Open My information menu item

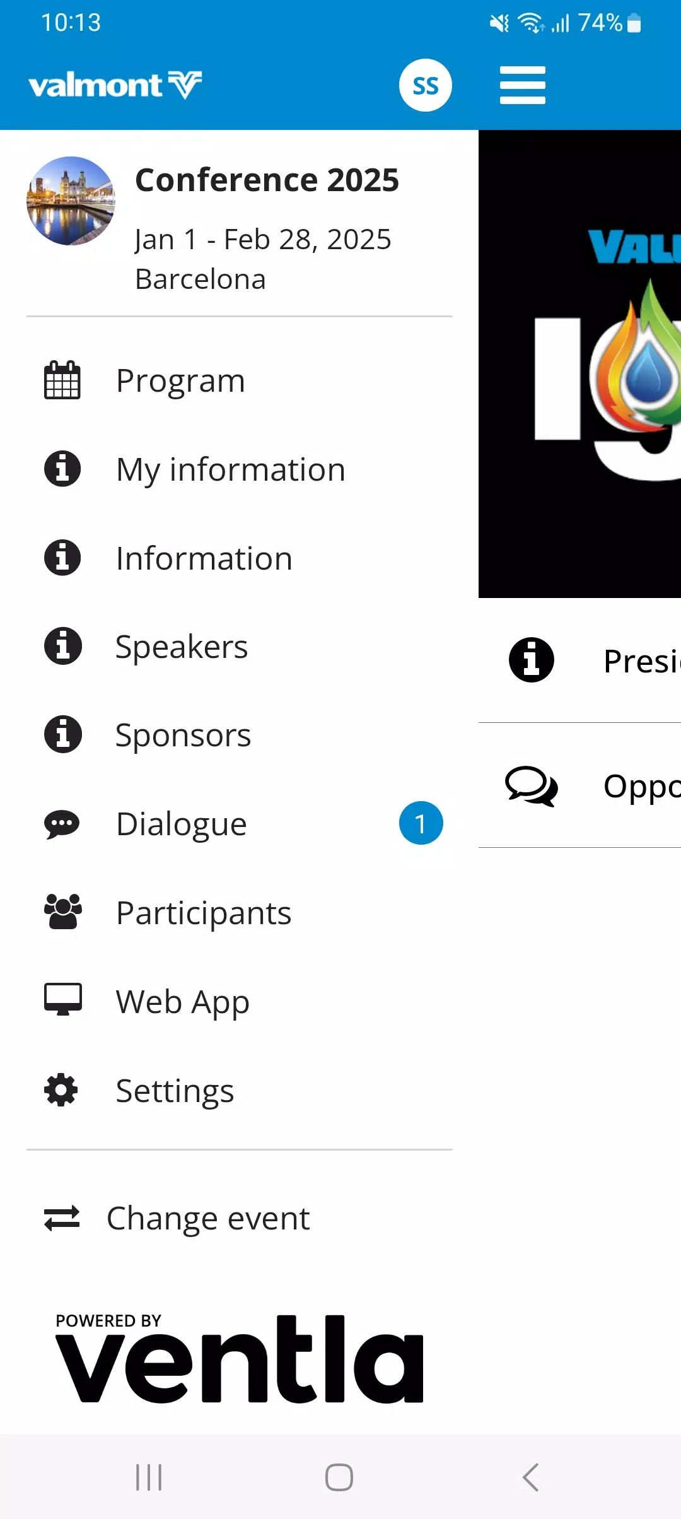point(230,469)
